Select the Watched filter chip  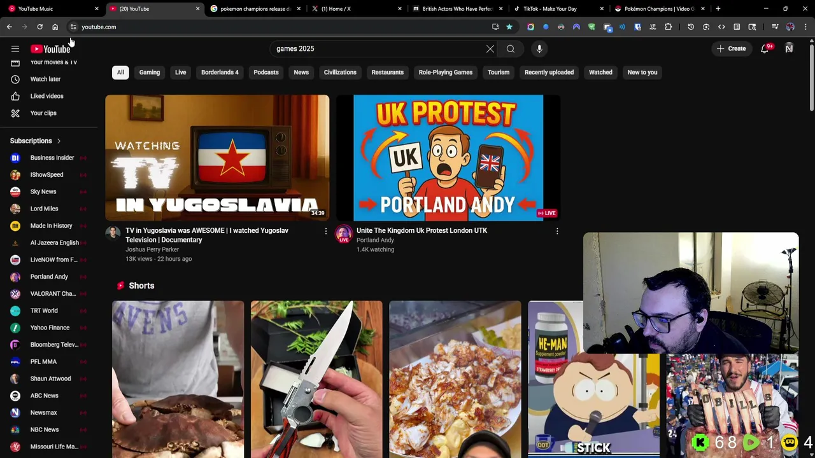pyautogui.click(x=600, y=73)
